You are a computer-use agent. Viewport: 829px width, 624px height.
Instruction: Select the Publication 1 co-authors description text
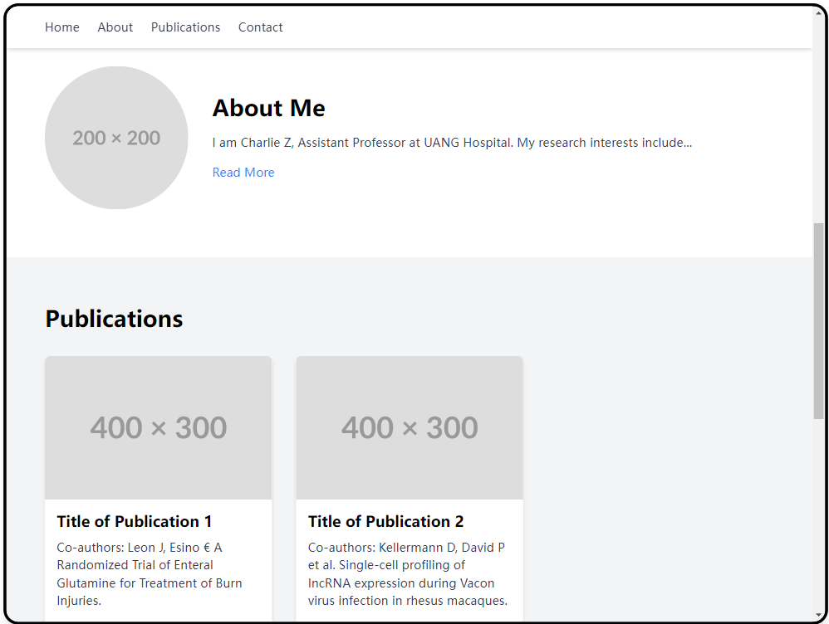[150, 574]
